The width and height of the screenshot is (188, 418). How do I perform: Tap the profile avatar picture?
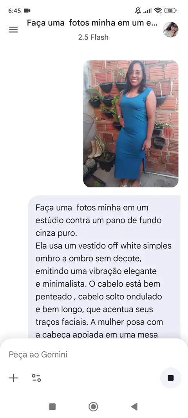click(170, 29)
